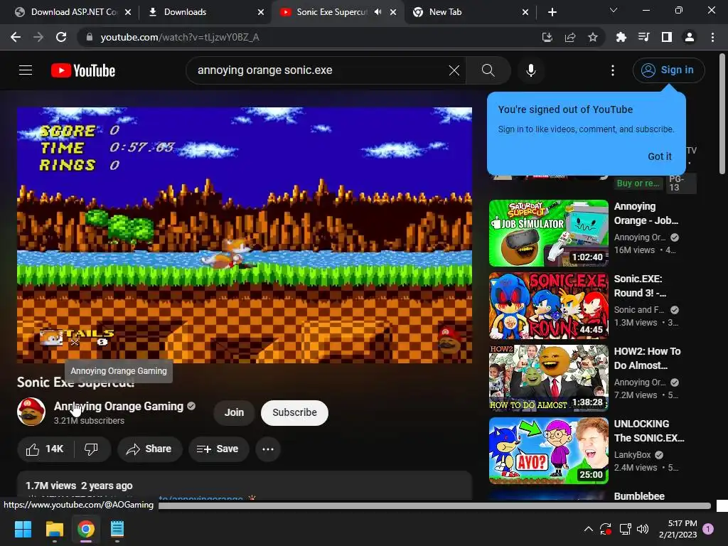Open more actions ellipsis under video
This screenshot has width=728, height=546.
pos(268,449)
